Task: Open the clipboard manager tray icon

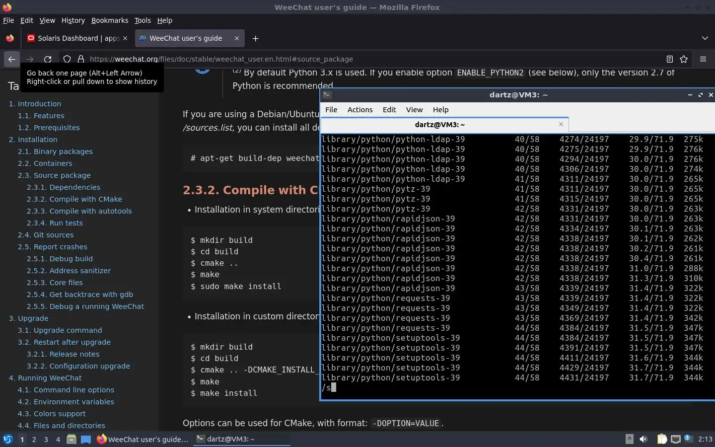Action: pyautogui.click(x=662, y=439)
